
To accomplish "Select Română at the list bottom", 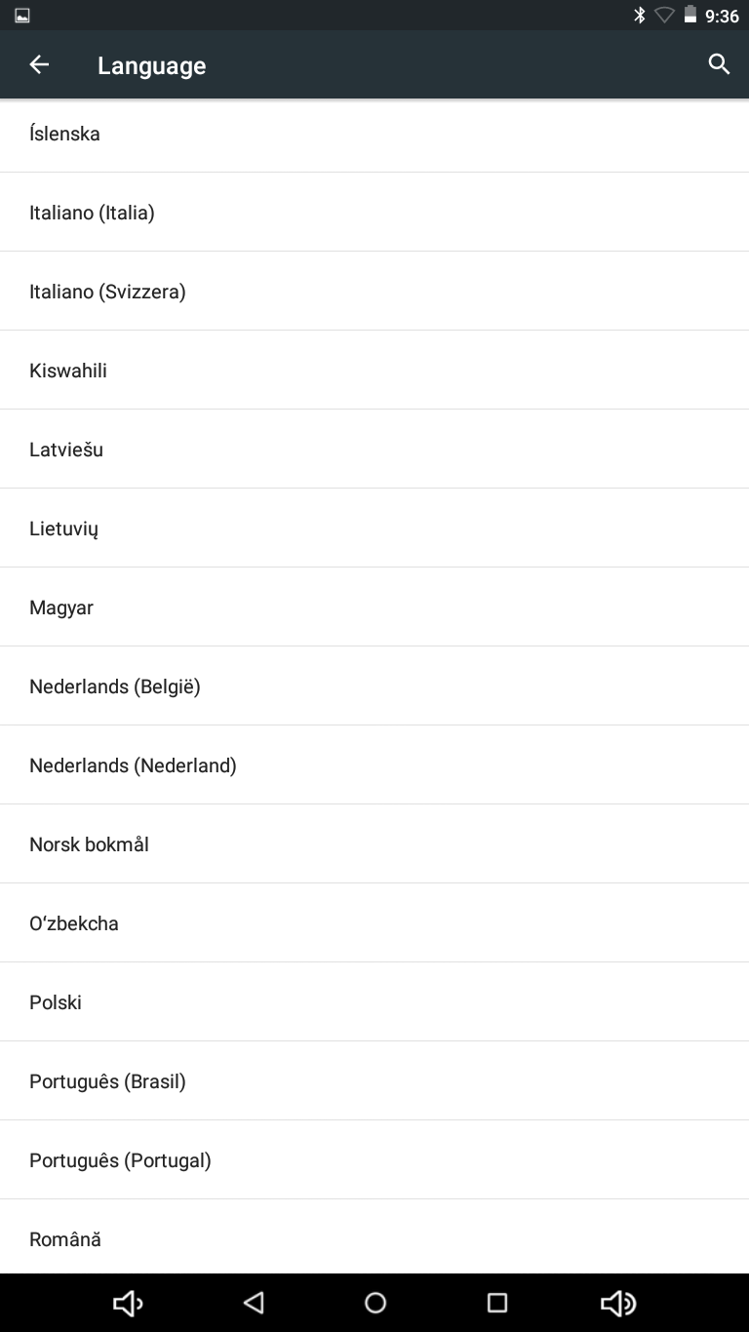I will (374, 1236).
